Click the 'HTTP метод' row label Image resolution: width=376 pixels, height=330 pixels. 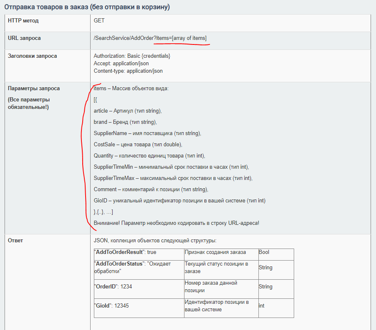23,21
